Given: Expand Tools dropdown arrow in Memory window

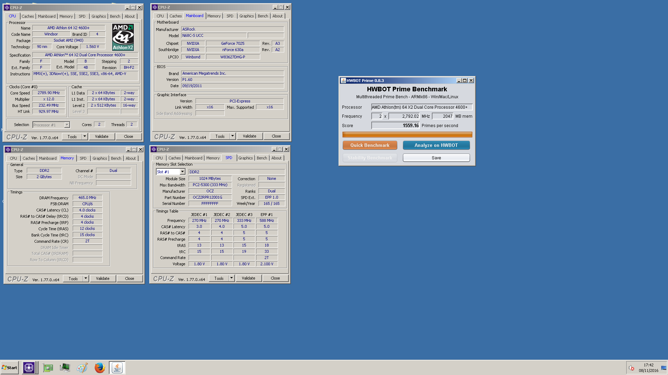Looking at the screenshot, I should [86, 278].
